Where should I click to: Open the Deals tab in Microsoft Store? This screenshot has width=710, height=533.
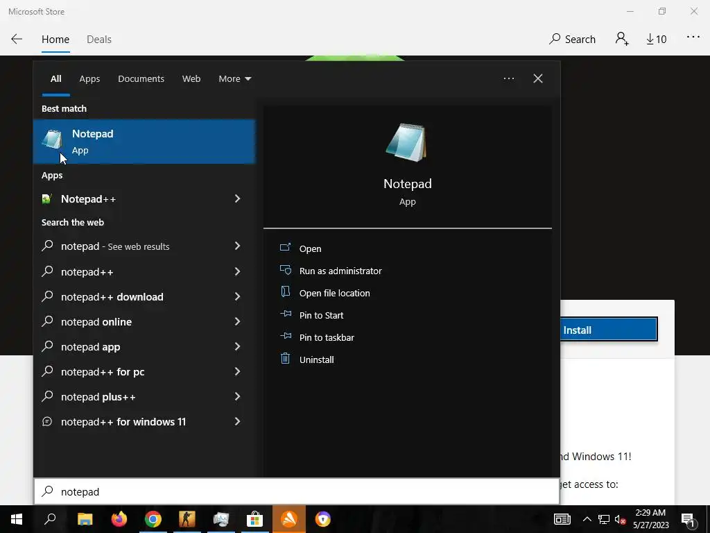click(99, 40)
